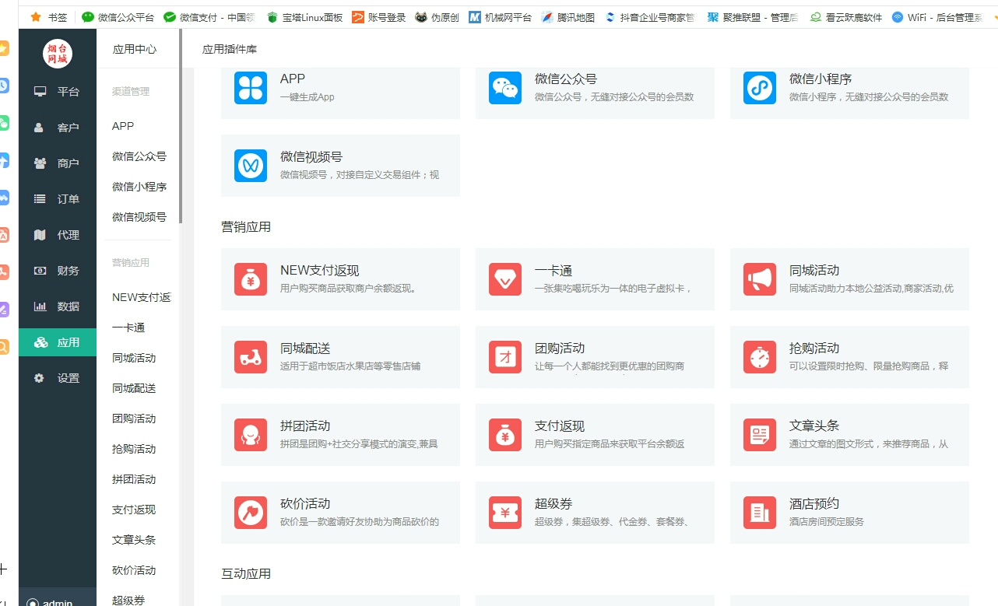Click the 酒店预约 hotel building icon
998x606 pixels.
(760, 513)
